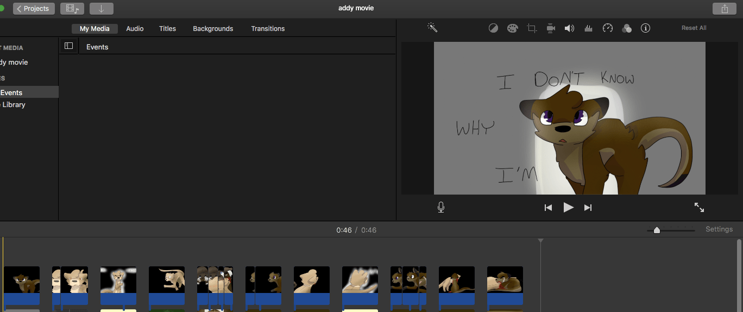This screenshot has width=743, height=312.
Task: Open the Share export menu
Action: click(725, 9)
